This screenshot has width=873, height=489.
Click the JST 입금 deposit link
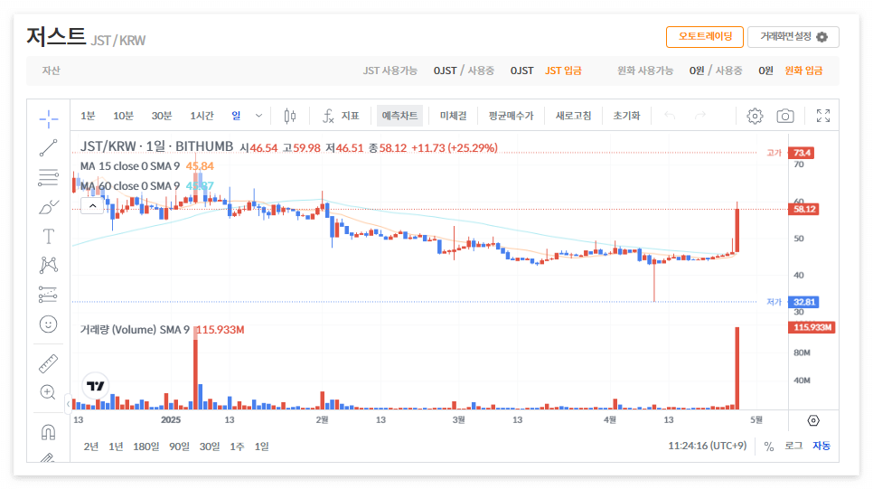coord(563,71)
